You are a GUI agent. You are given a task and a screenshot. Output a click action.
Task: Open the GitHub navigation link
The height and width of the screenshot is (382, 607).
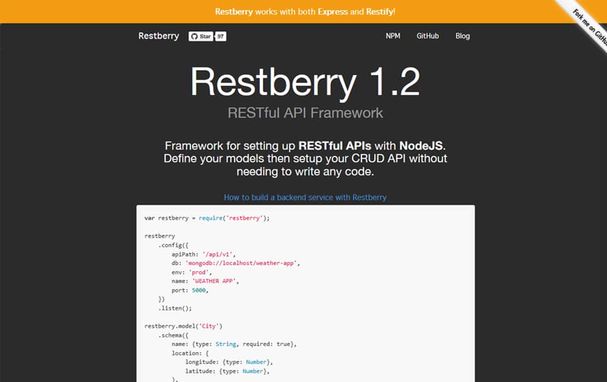click(427, 36)
